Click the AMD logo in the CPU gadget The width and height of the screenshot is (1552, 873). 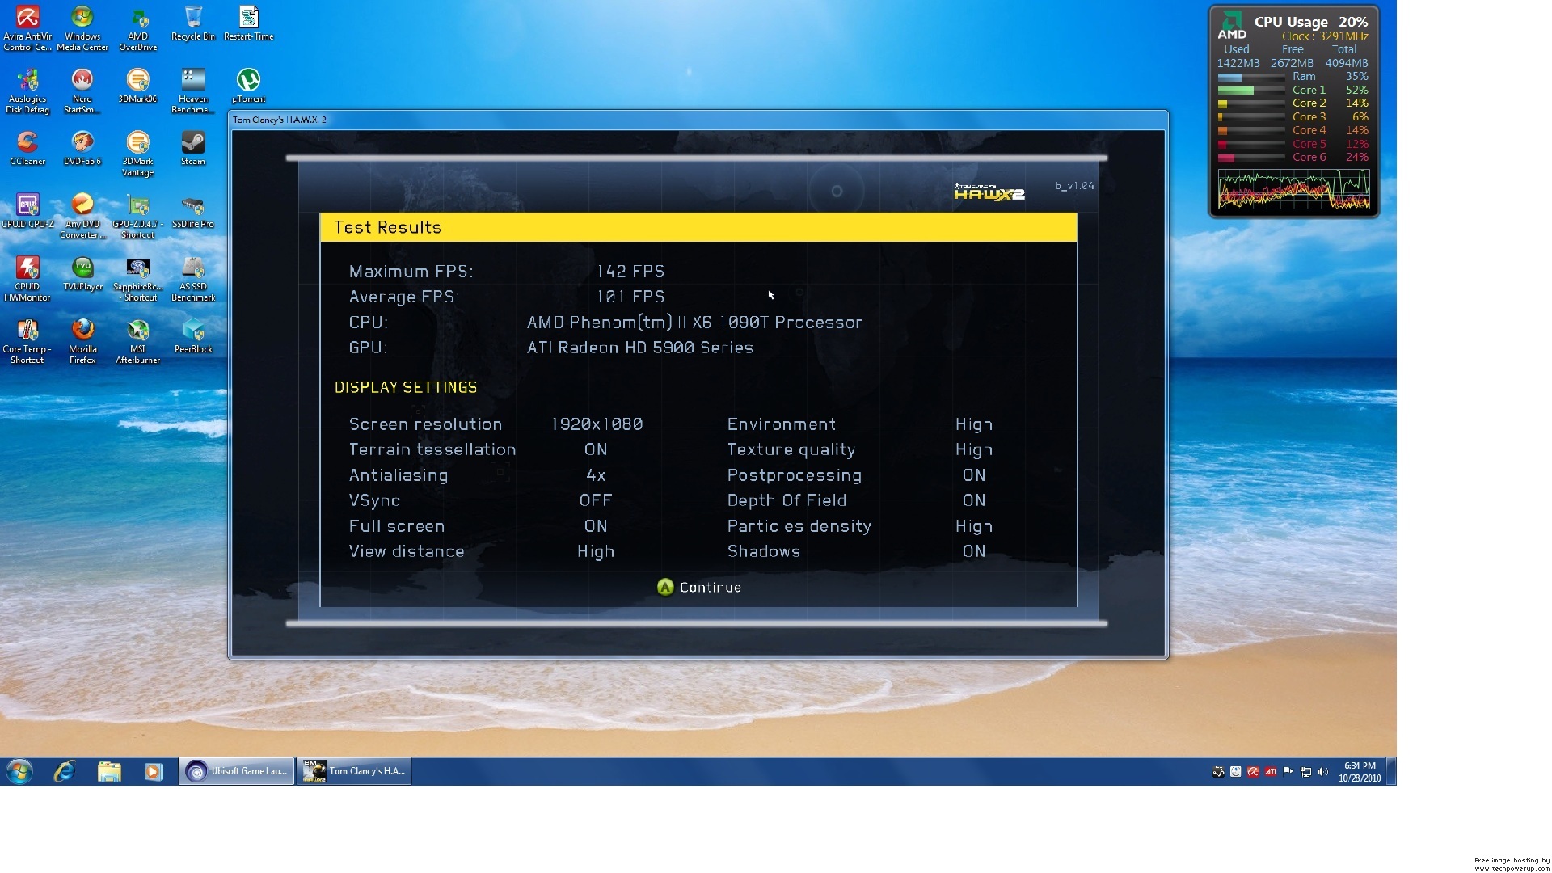point(1232,25)
